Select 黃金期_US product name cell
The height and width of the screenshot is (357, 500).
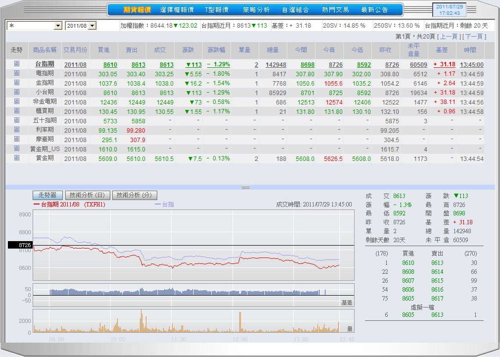pos(45,149)
